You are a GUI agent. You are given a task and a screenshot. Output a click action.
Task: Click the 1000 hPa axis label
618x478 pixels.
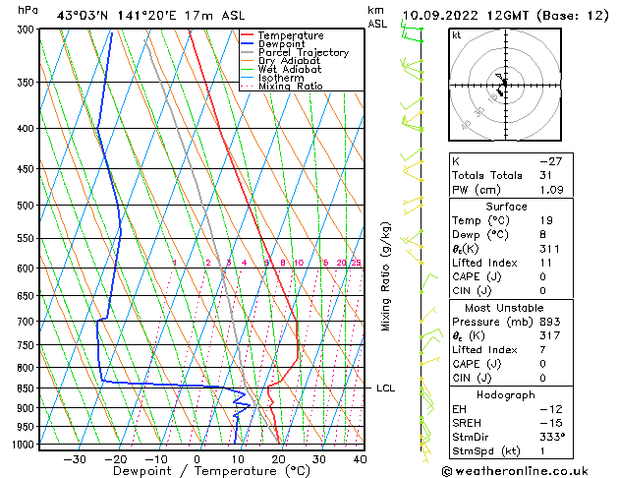pos(25,445)
